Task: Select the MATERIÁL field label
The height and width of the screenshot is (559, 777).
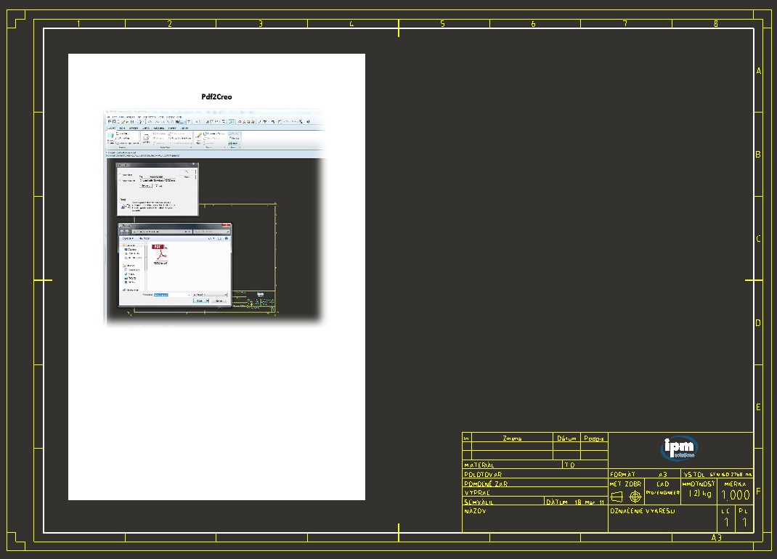Action: (479, 465)
